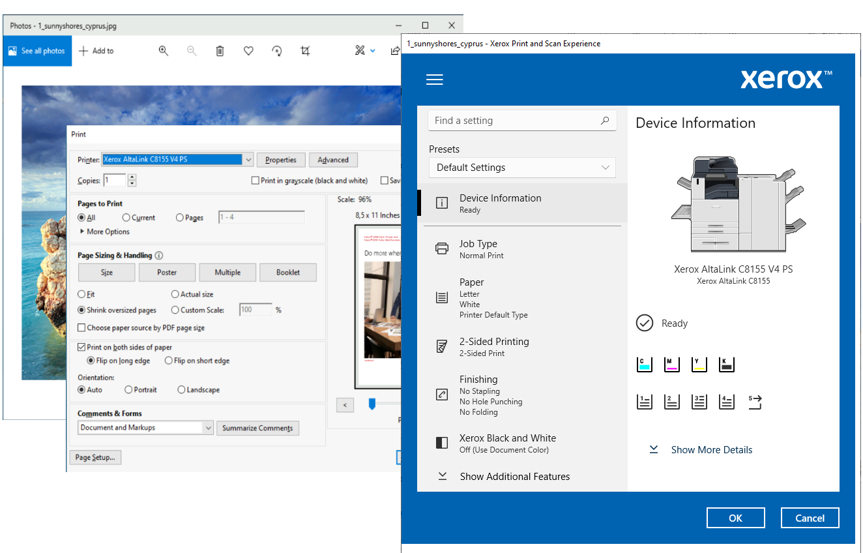Click the magnifier icon in Find a setting
This screenshot has height=553, width=863.
604,120
